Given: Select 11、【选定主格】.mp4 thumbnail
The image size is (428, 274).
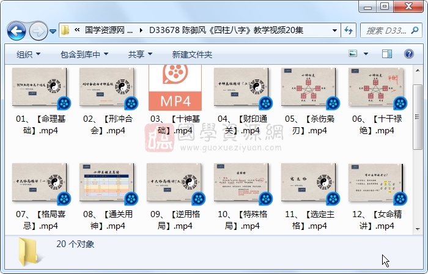Looking at the screenshot, I should pyautogui.click(x=309, y=183).
